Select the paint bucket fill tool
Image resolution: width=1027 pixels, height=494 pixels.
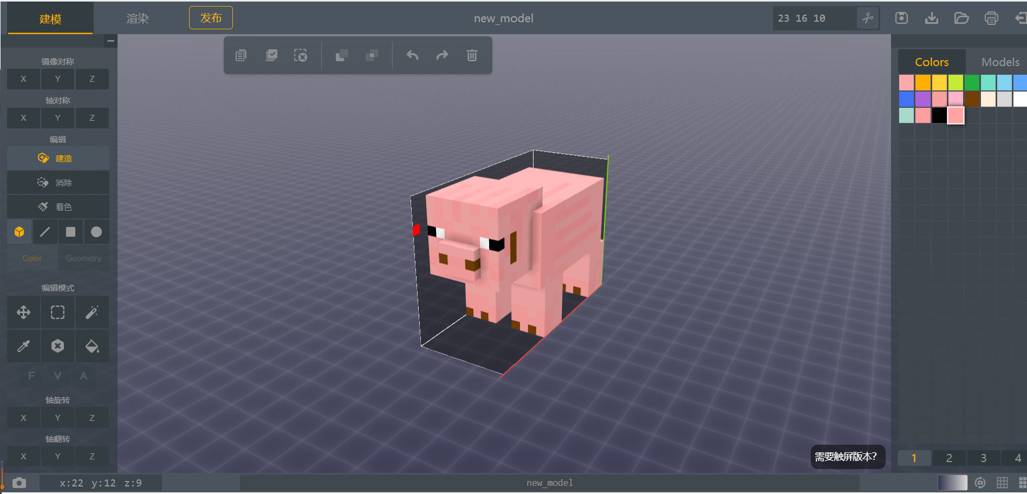(x=92, y=346)
